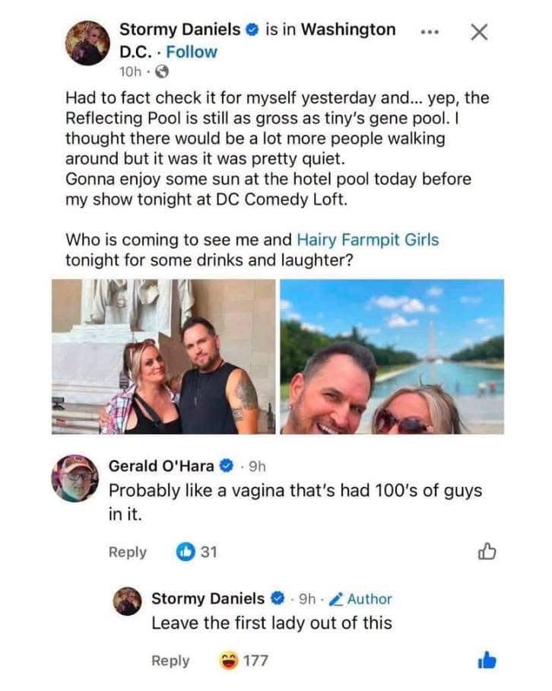The width and height of the screenshot is (552, 691).
Task: Reply to Gerald O'Hara's comment
Action: (x=128, y=552)
